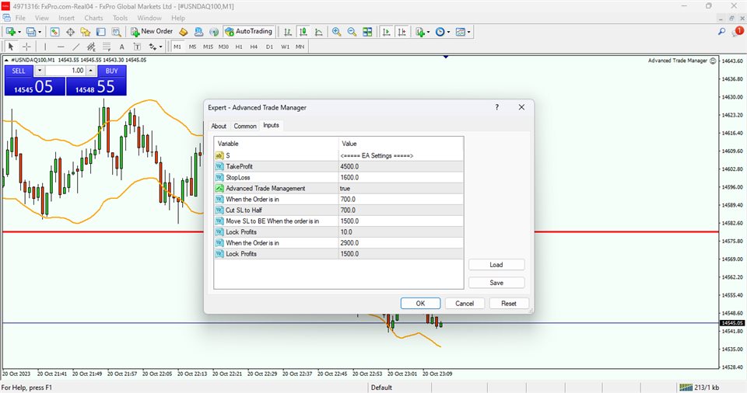The width and height of the screenshot is (747, 393).
Task: Select the Equidistant Channel tool
Action: (x=91, y=47)
